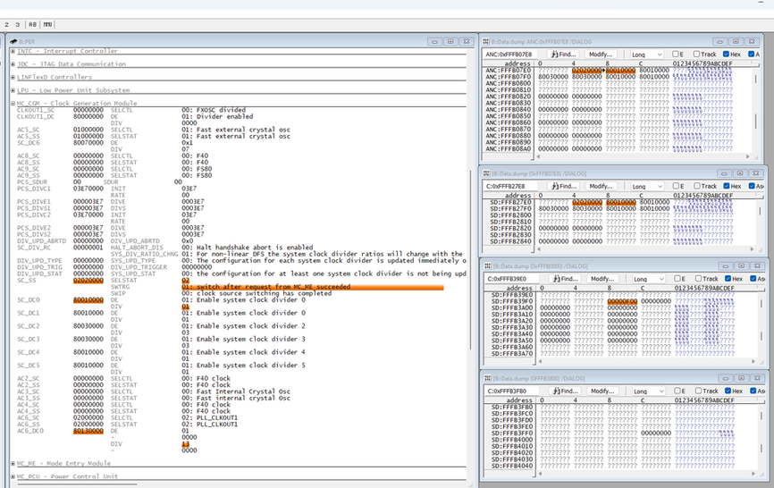The height and width of the screenshot is (488, 774).
Task: Expand MC_ME - Mode Entry Module node
Action: (13, 463)
